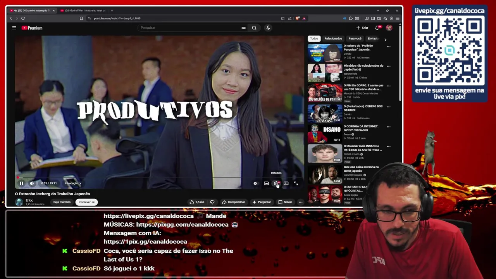Viewport: 496px width, 279px height.
Task: Open options for 'Streamer mais INSANO' video
Action: (389, 146)
